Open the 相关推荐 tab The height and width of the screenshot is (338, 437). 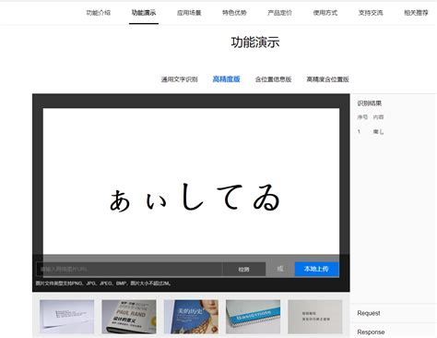click(x=416, y=13)
